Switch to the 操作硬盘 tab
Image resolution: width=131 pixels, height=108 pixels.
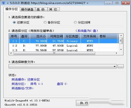27,10
